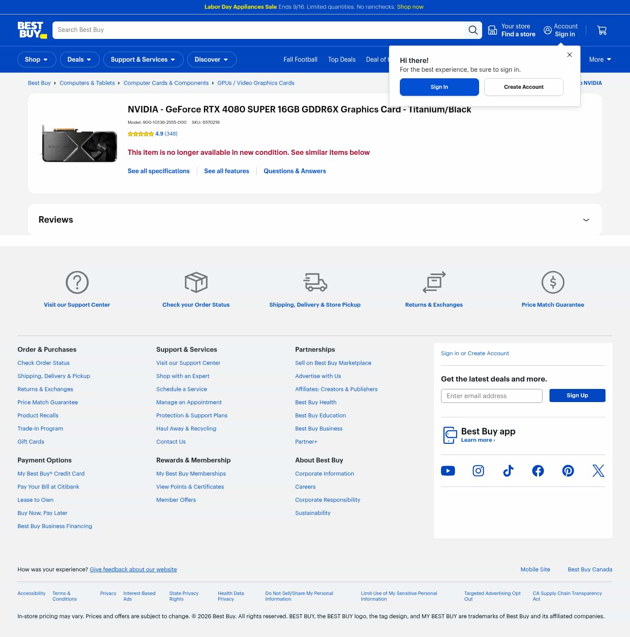
Task: Open Best Buy's TikTok page
Action: pyautogui.click(x=508, y=471)
